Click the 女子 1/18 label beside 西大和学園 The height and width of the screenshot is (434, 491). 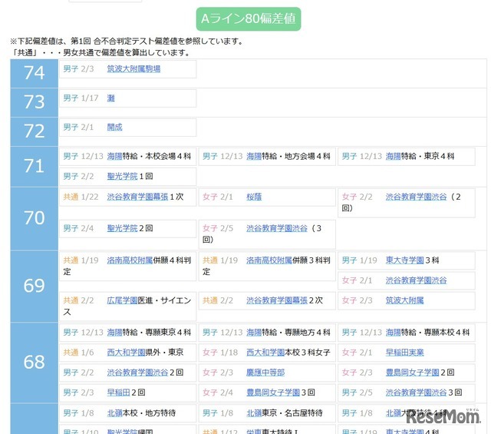[220, 352]
